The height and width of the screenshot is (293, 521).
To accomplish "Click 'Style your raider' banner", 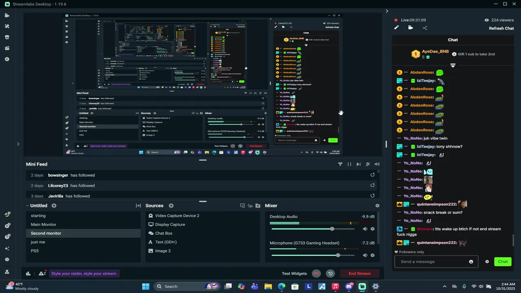I will [x=84, y=273].
